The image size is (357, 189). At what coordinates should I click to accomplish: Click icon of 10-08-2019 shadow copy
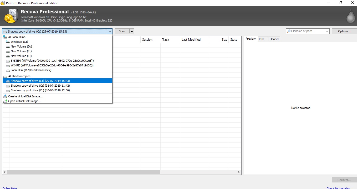[x=8, y=91]
